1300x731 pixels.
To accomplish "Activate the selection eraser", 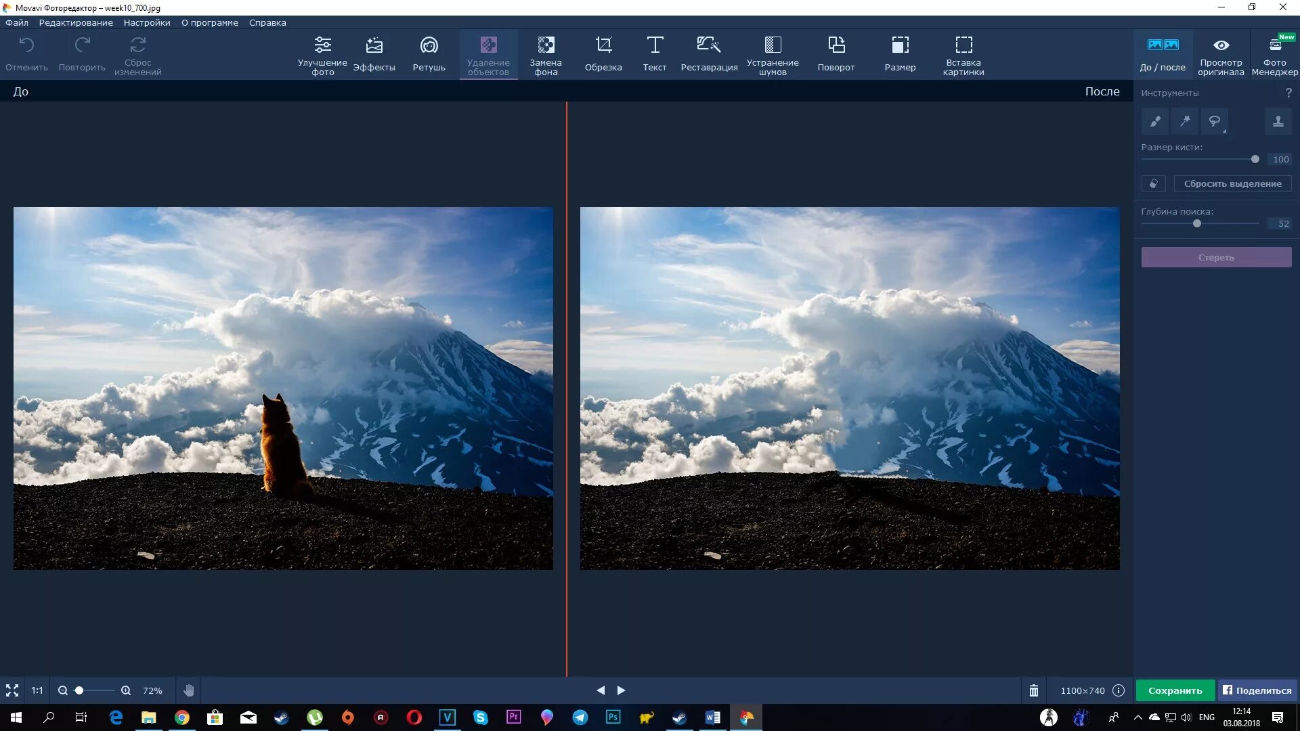I will tap(1153, 183).
